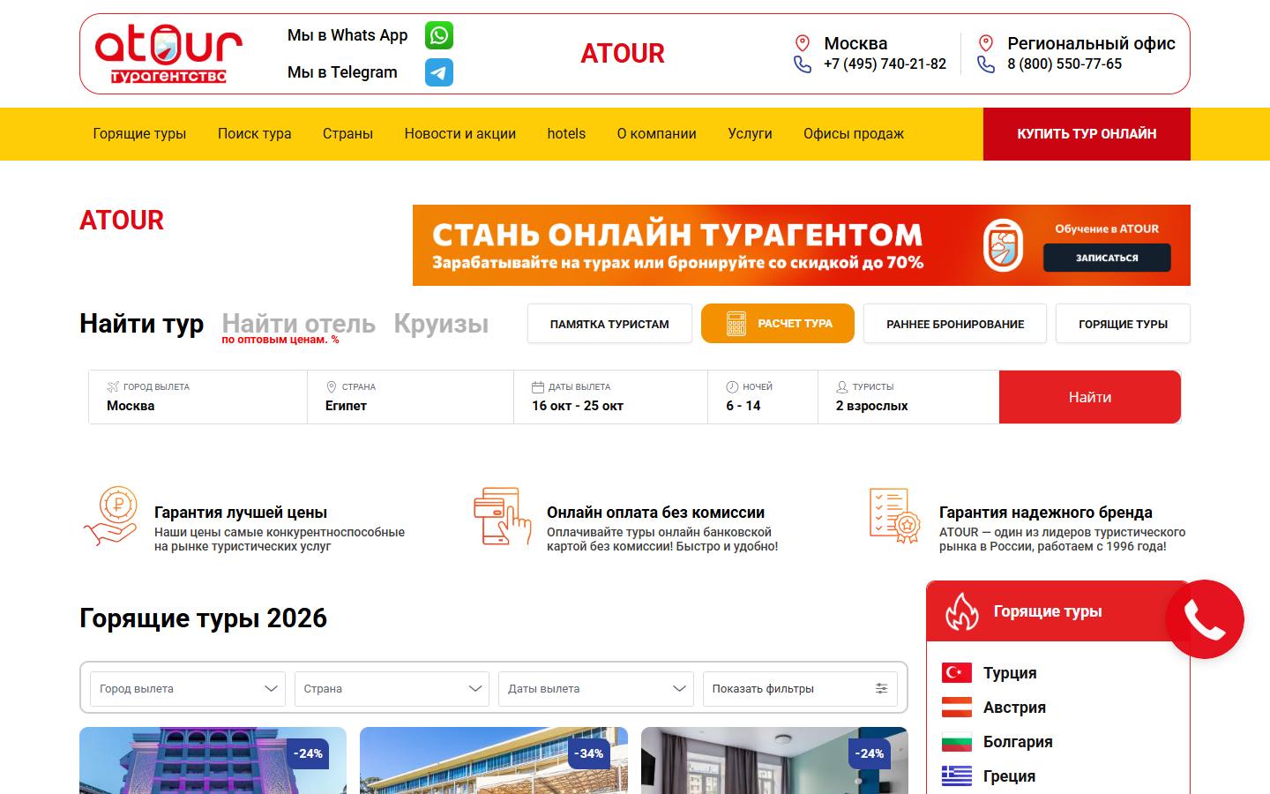Open the Поиск тура menu item
The width and height of the screenshot is (1270, 794).
click(x=254, y=134)
